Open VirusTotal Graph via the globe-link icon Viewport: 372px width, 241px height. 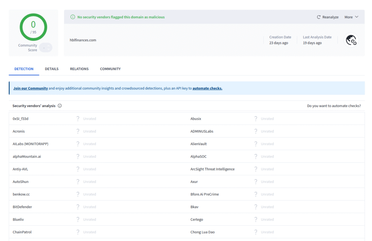[351, 40]
